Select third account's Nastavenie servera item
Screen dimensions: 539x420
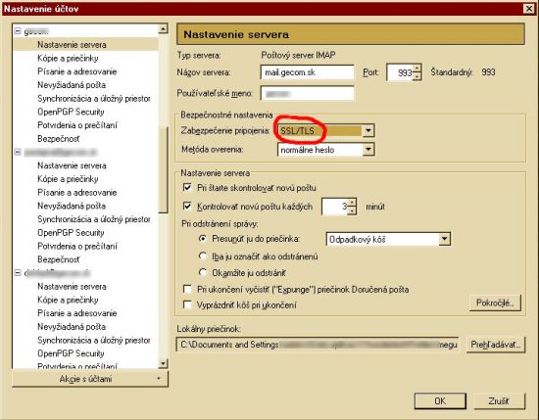point(72,287)
